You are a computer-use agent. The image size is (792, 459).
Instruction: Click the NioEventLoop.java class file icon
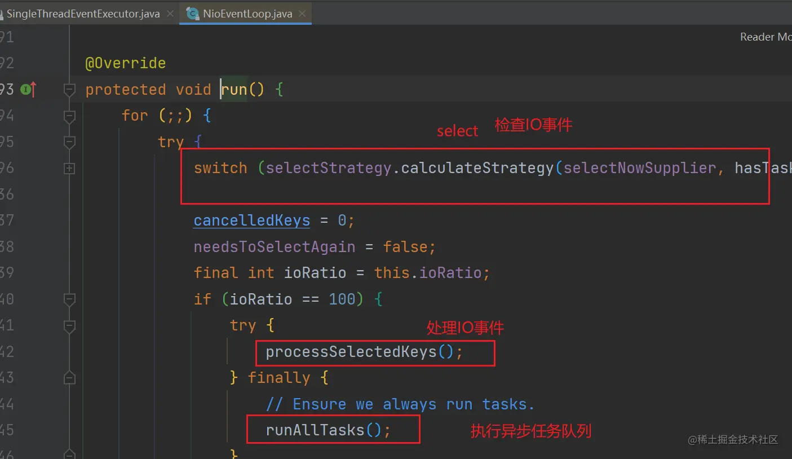[x=192, y=14]
